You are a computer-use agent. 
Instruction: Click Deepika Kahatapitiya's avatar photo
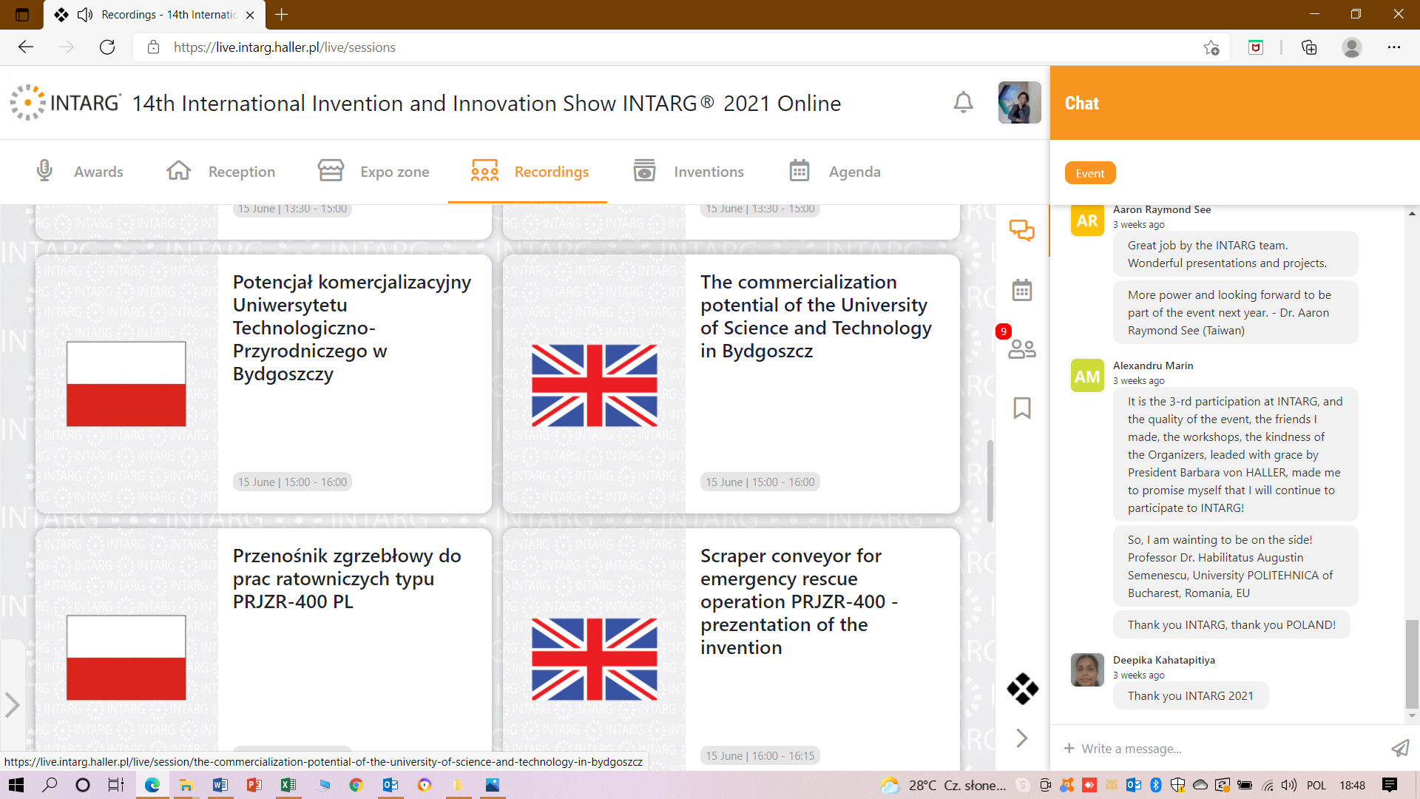(x=1086, y=670)
